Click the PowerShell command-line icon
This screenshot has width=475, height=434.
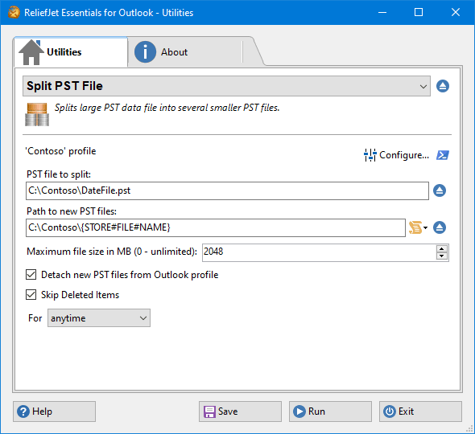click(443, 155)
